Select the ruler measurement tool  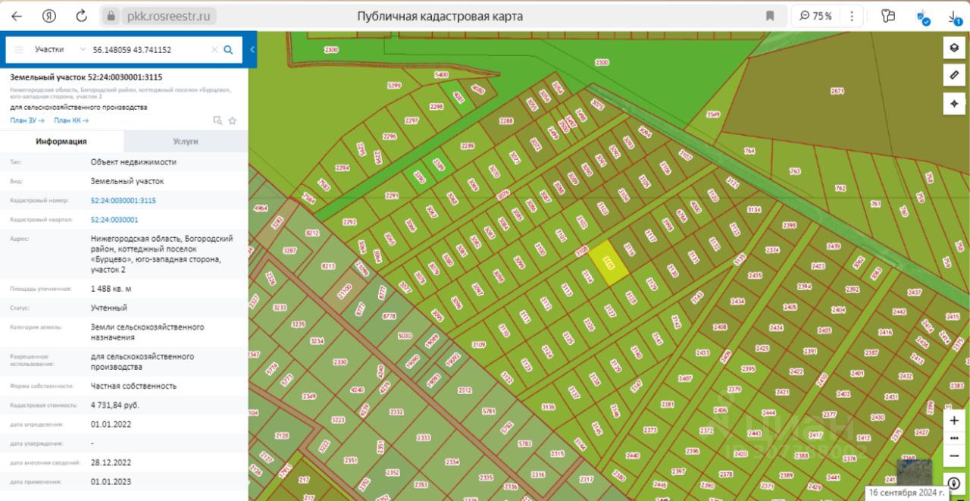click(954, 75)
